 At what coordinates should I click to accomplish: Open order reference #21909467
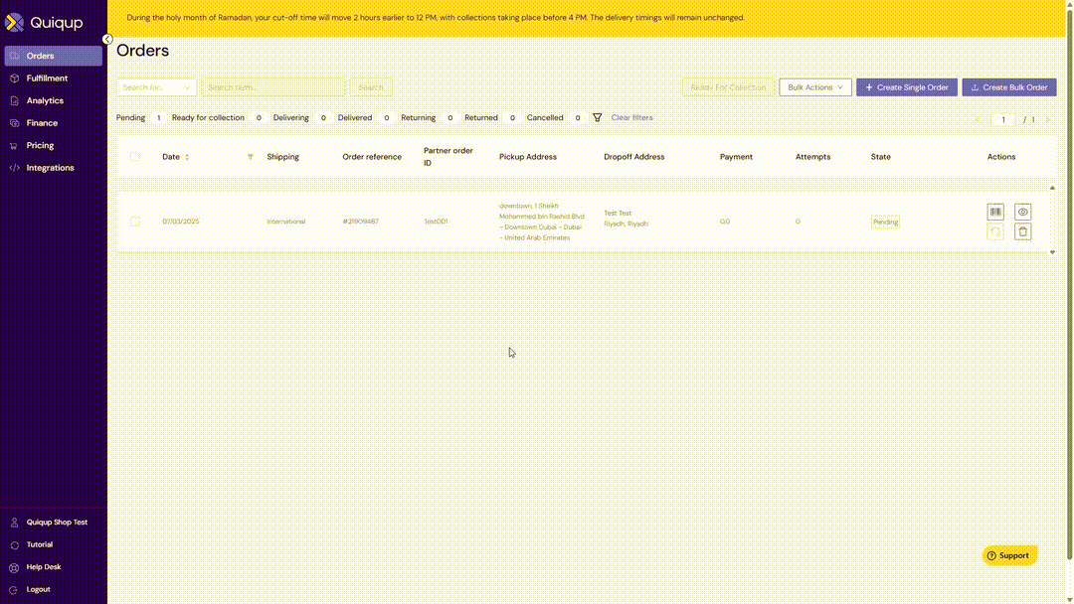coord(360,222)
